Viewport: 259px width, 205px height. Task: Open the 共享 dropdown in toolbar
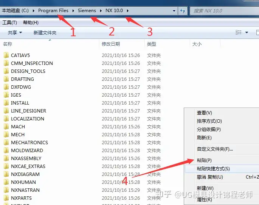pos(15,32)
